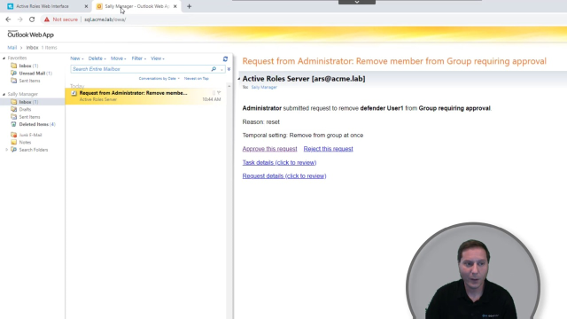Image resolution: width=567 pixels, height=319 pixels.
Task: Open Task details (click to review) link
Action: click(279, 162)
